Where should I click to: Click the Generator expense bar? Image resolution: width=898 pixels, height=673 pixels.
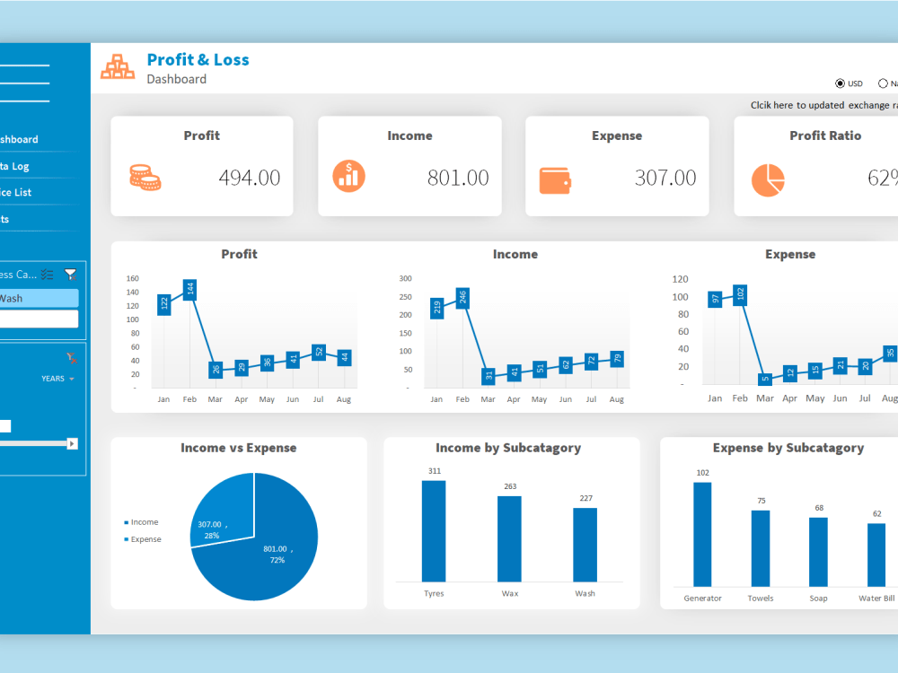tap(703, 535)
